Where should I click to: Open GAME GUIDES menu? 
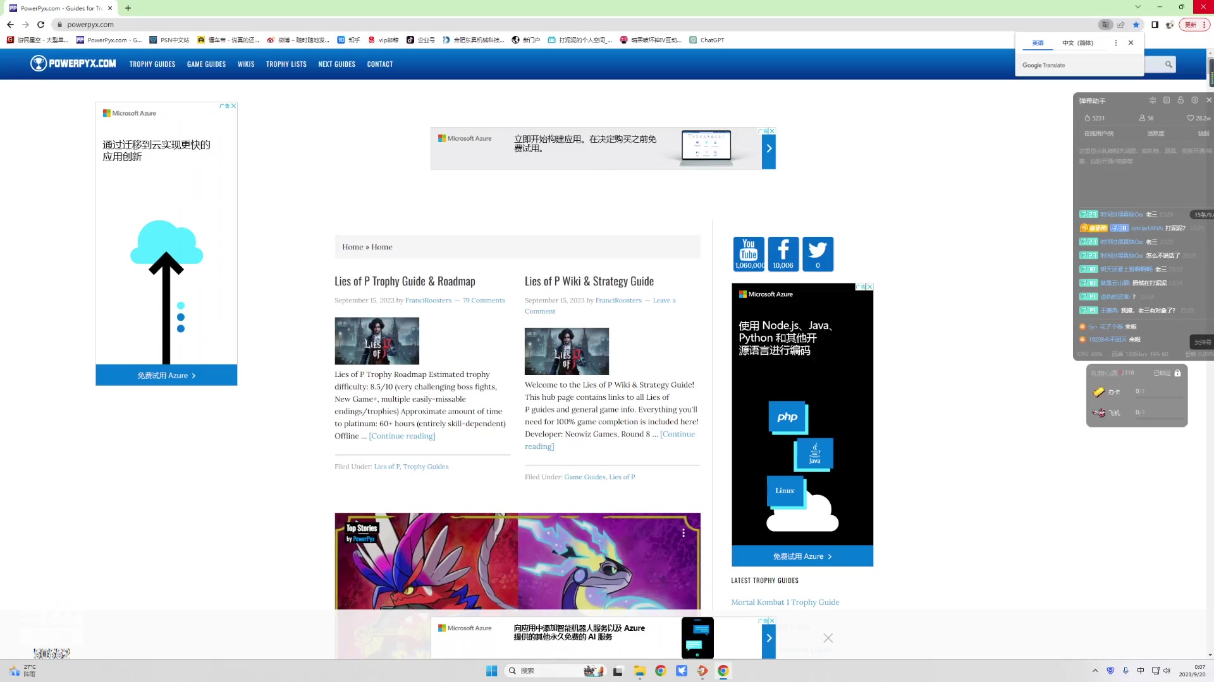click(x=206, y=64)
